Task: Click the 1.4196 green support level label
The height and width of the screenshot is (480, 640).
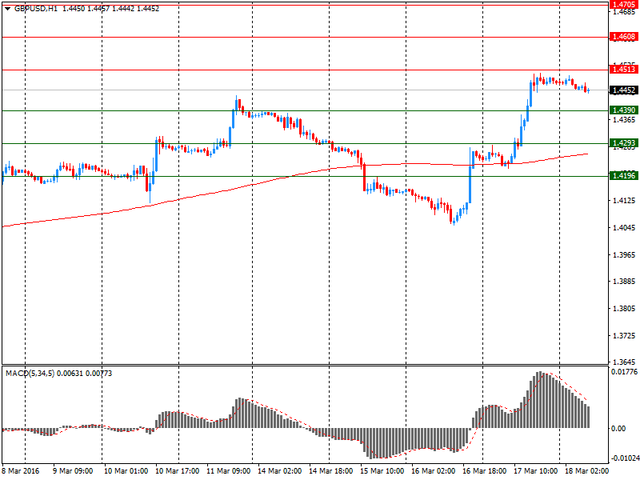Action: 624,175
